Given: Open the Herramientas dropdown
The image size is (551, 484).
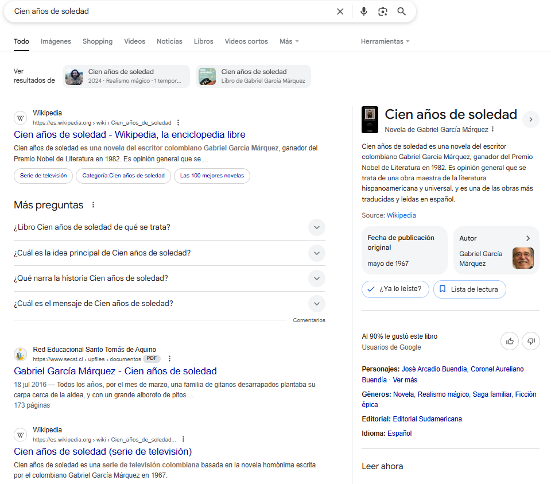Looking at the screenshot, I should tap(385, 41).
